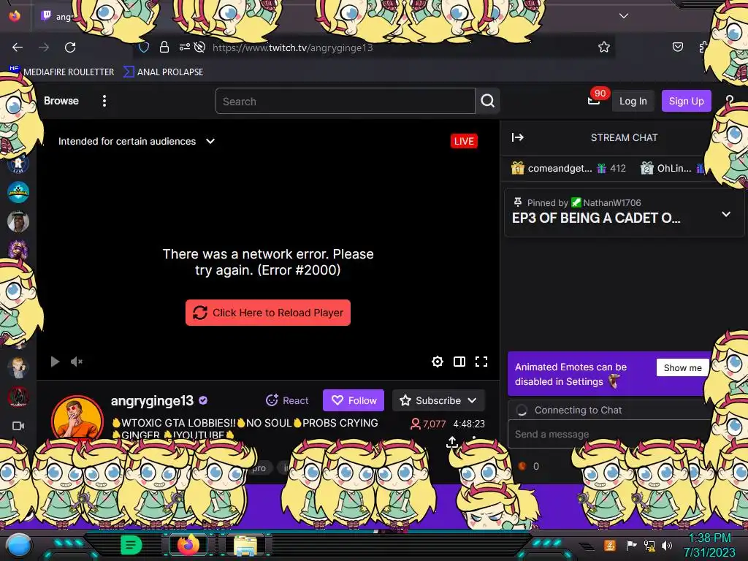Image resolution: width=748 pixels, height=561 pixels.
Task: Expand the pinned message chevron
Action: click(x=726, y=214)
